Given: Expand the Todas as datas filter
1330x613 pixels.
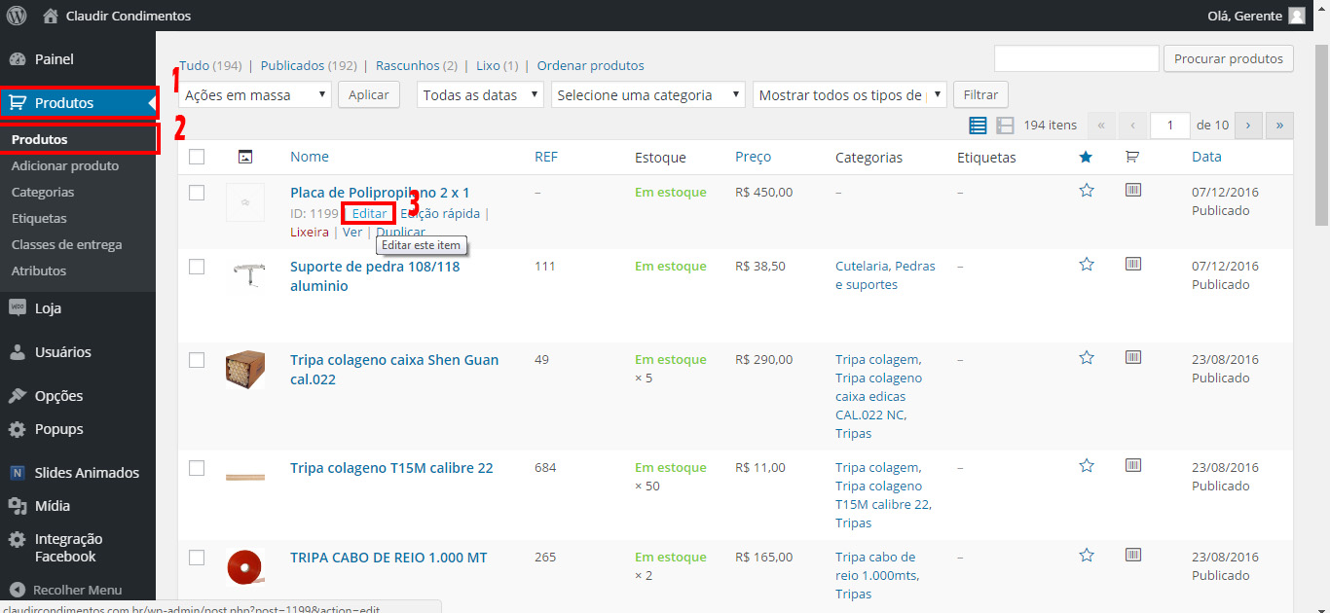Looking at the screenshot, I should [481, 95].
